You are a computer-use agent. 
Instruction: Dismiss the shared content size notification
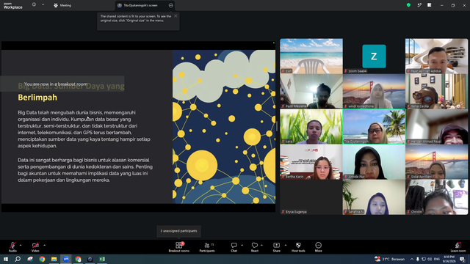pos(176,16)
